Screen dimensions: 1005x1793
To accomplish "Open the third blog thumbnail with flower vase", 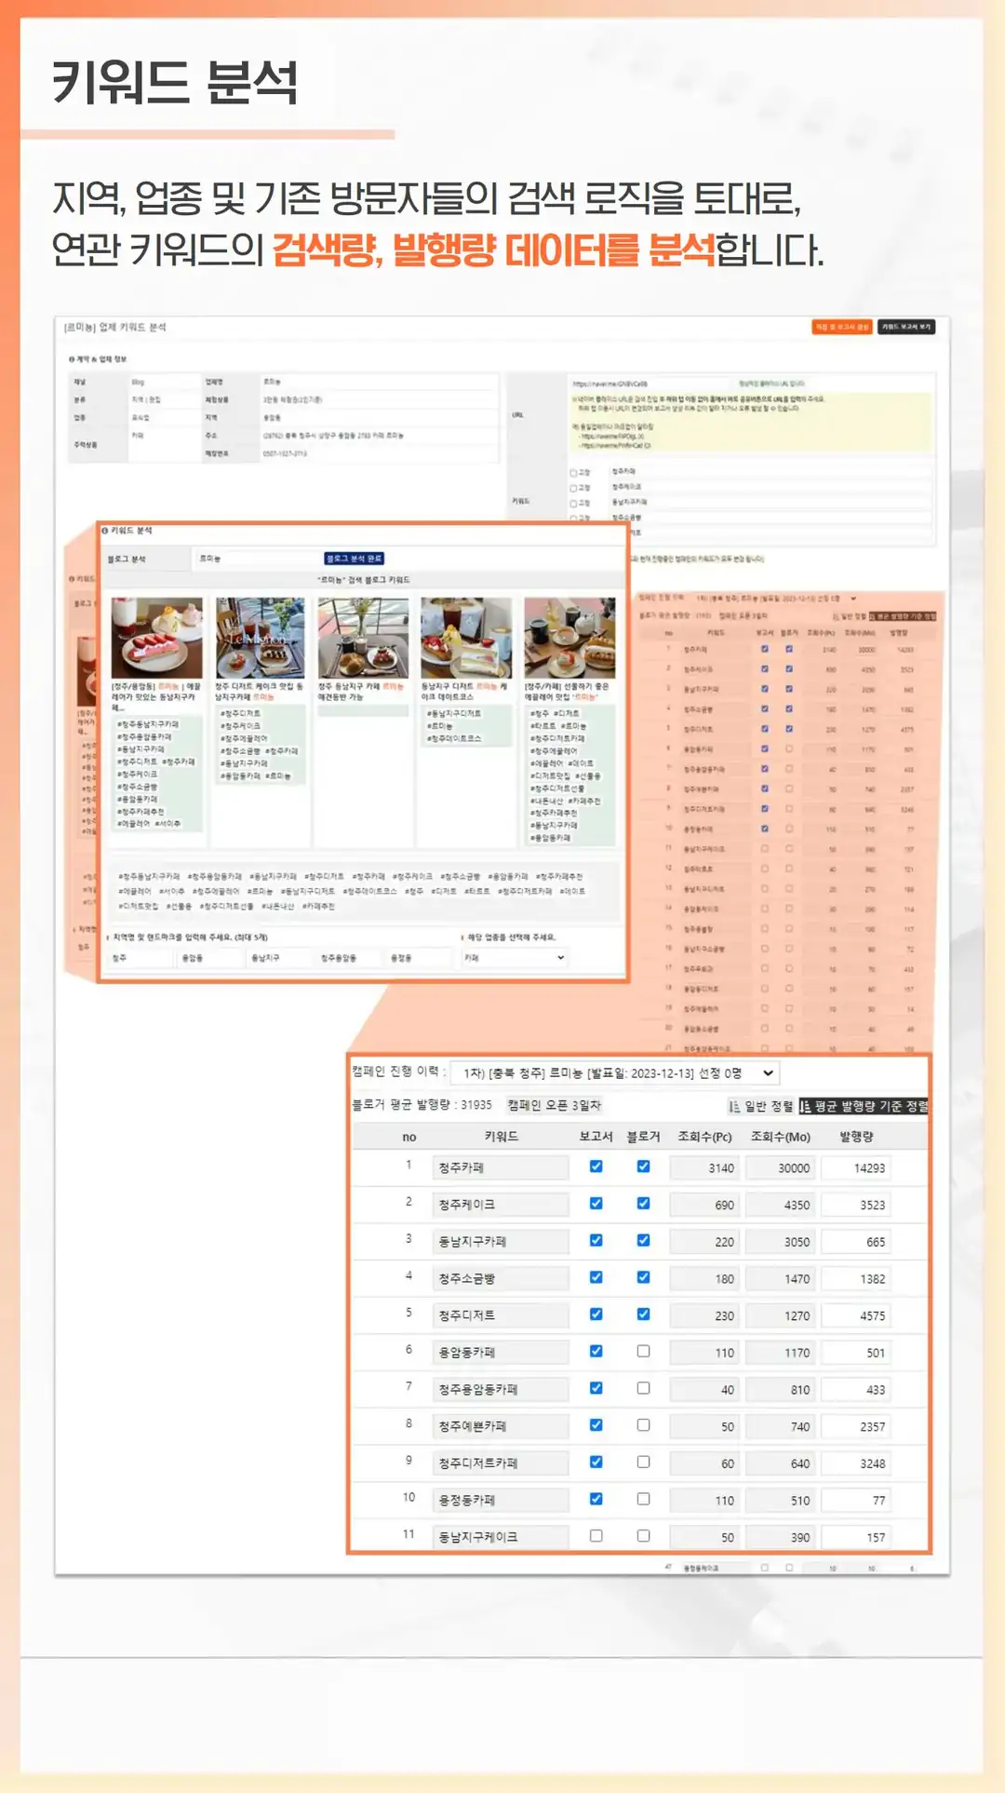I will tap(363, 638).
